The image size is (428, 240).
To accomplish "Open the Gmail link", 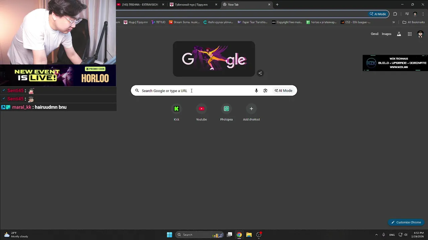I will click(374, 34).
